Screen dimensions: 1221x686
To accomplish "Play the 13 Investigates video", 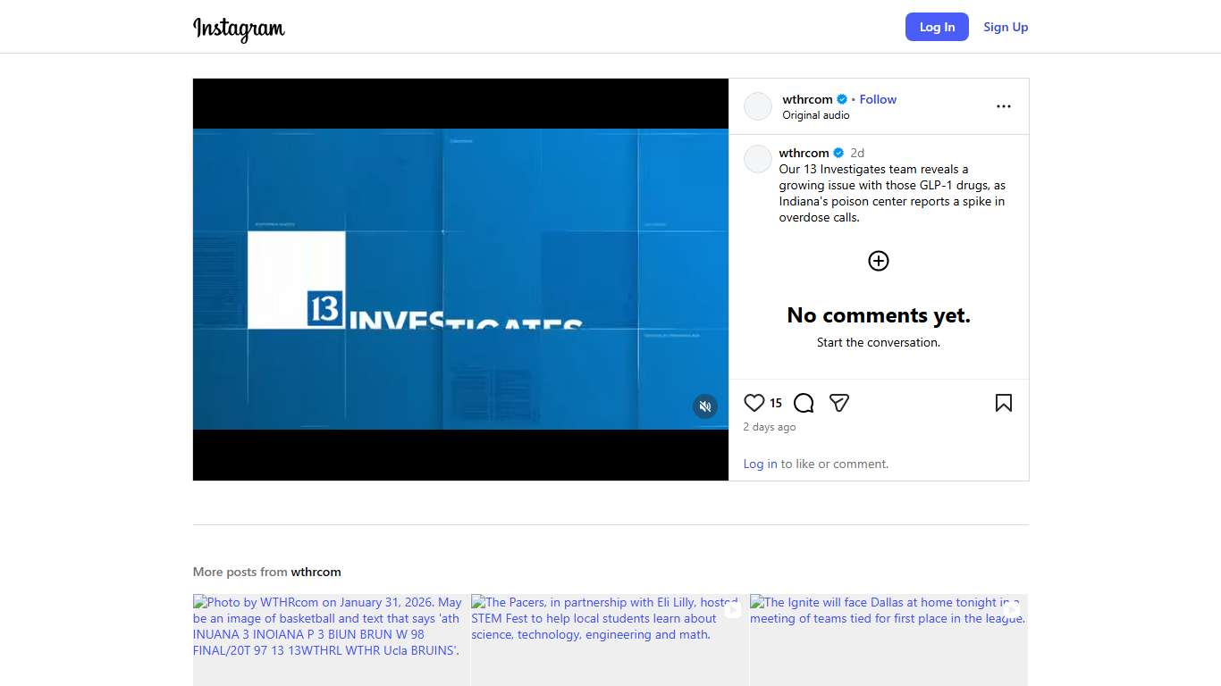I will (x=460, y=279).
